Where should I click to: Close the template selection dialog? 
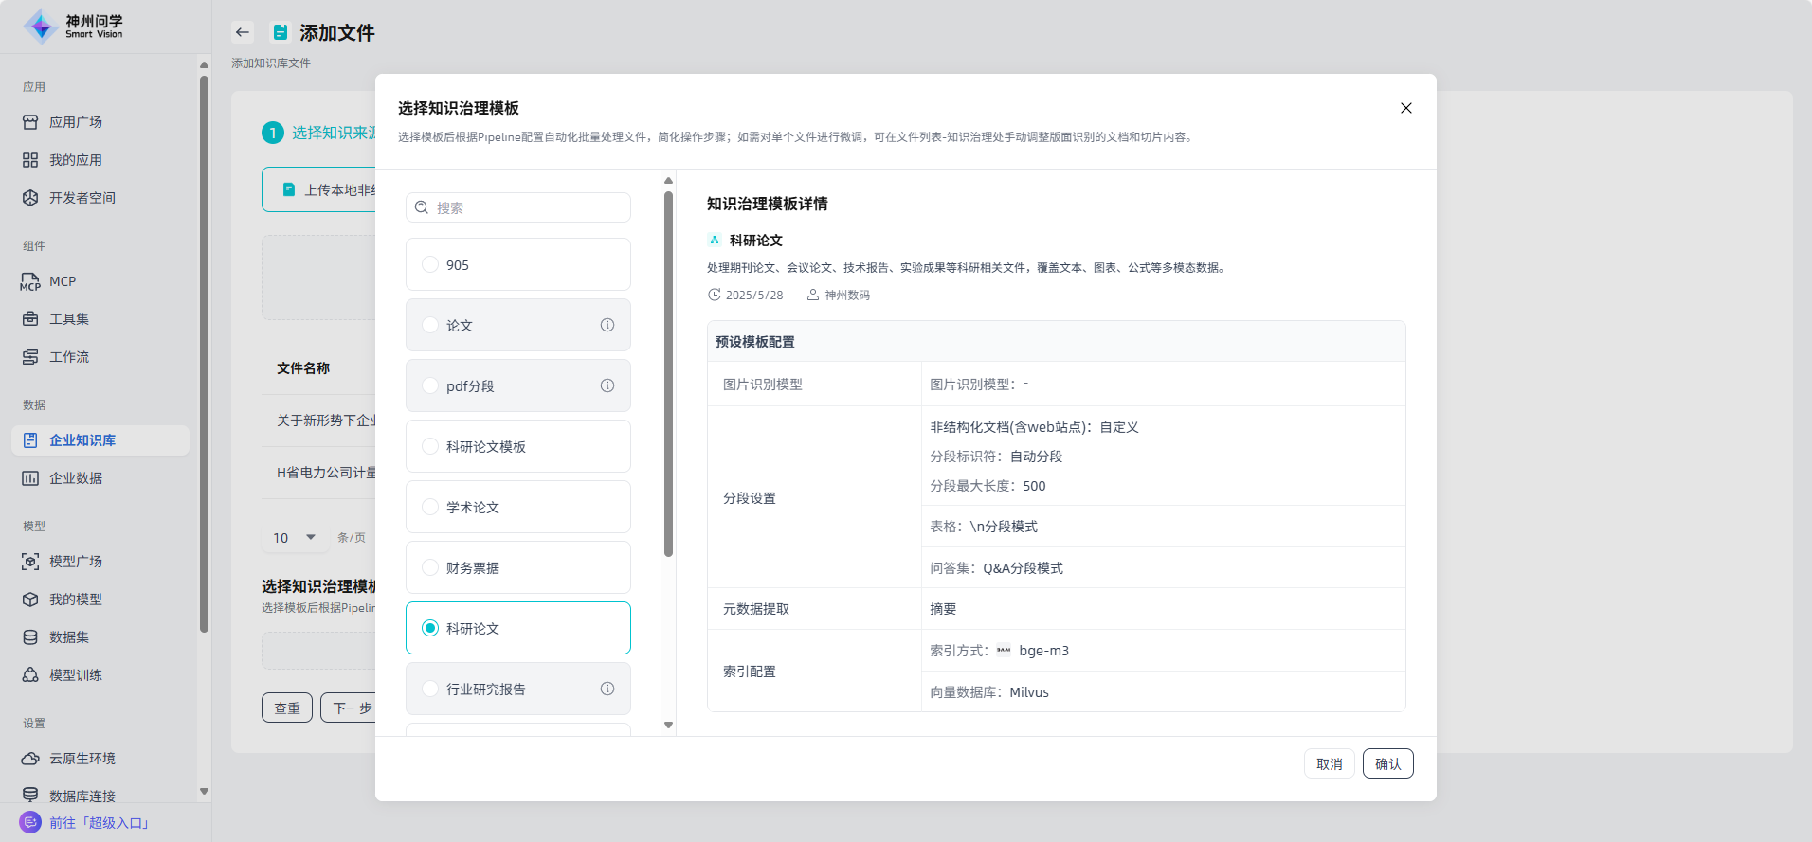click(x=1406, y=108)
